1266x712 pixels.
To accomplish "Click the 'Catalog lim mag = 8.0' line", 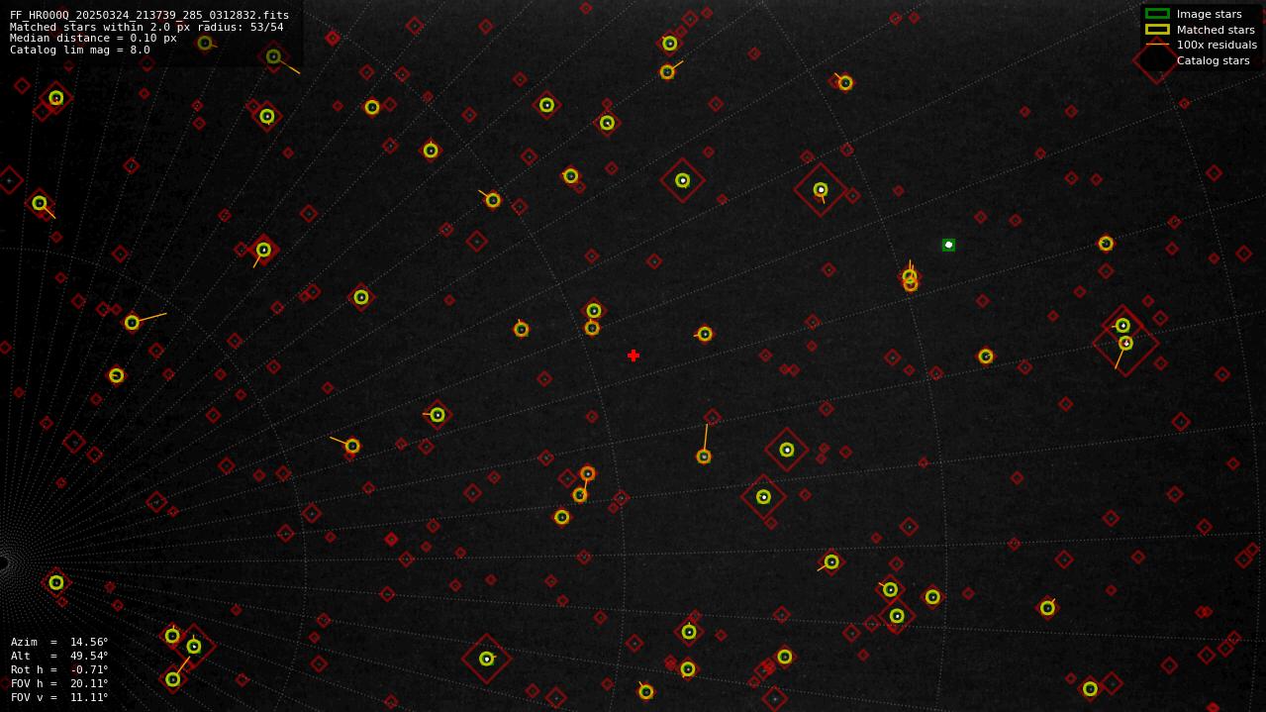I will pyautogui.click(x=80, y=51).
